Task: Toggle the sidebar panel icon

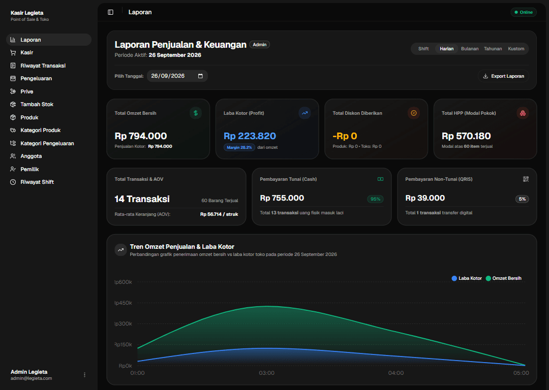Action: pos(111,12)
